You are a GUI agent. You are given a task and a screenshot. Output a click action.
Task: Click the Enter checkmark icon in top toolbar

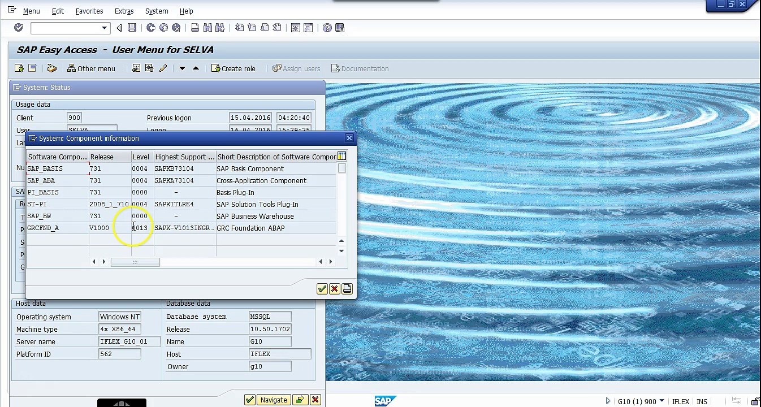[19, 28]
